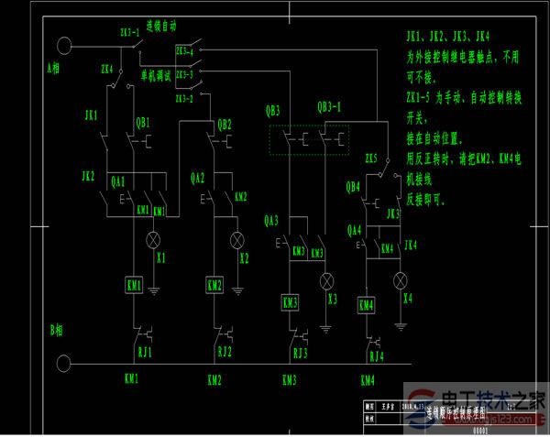Click the dashed box around QB3 buttons

pyautogui.click(x=309, y=140)
